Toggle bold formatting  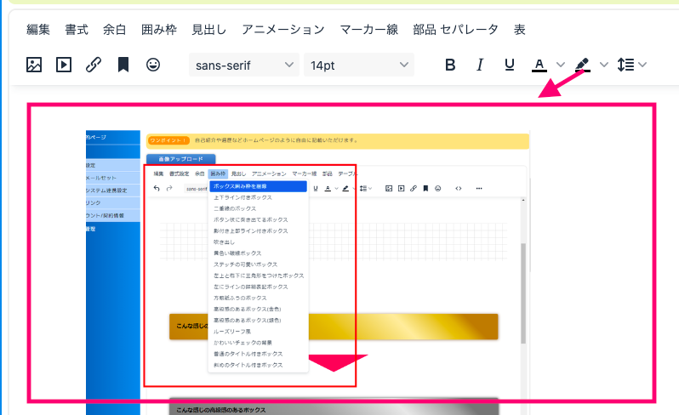click(x=451, y=65)
